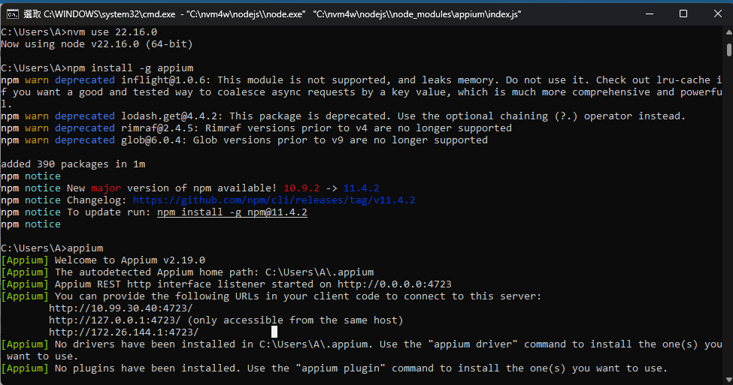
Task: Click the 'http://172.26.144.1:4723/' URL
Action: click(x=124, y=332)
